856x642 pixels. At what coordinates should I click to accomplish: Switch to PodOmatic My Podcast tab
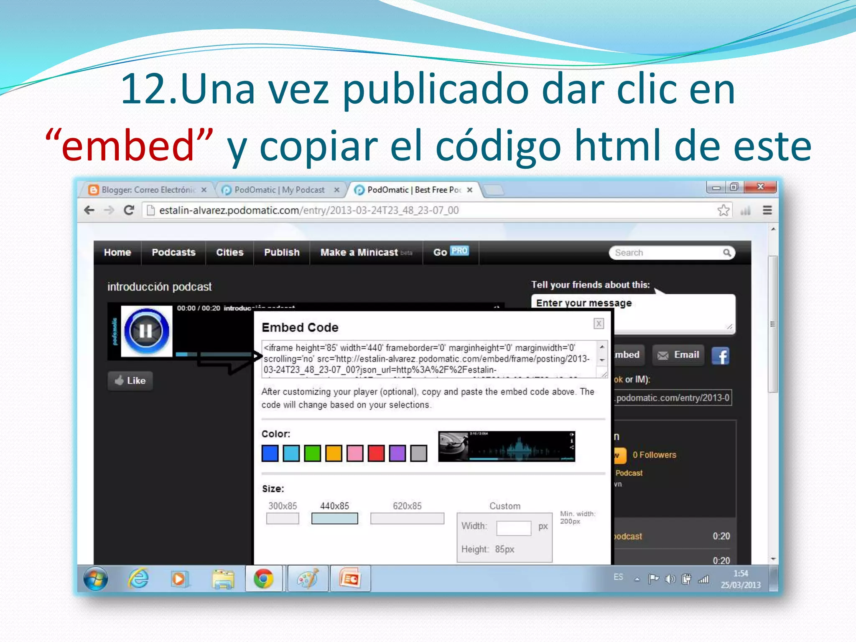pos(279,190)
